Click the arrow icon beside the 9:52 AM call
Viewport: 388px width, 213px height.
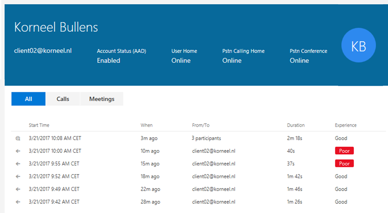coord(17,176)
